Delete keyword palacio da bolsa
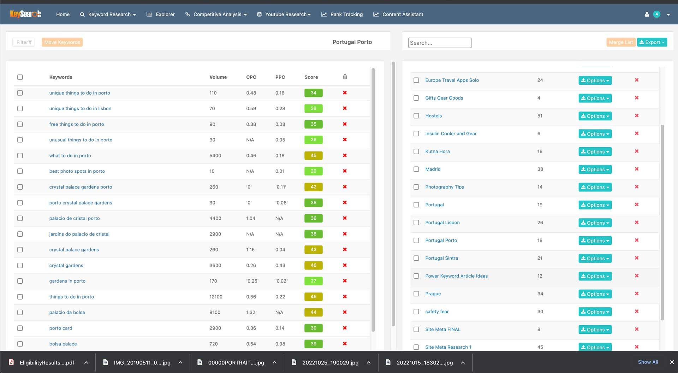The width and height of the screenshot is (678, 373). [345, 312]
